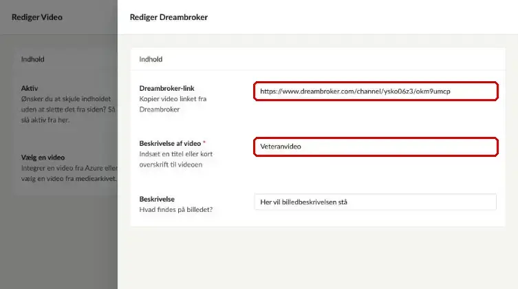Click the Beskrivelse label above 'Hvad findes'

pos(157,199)
